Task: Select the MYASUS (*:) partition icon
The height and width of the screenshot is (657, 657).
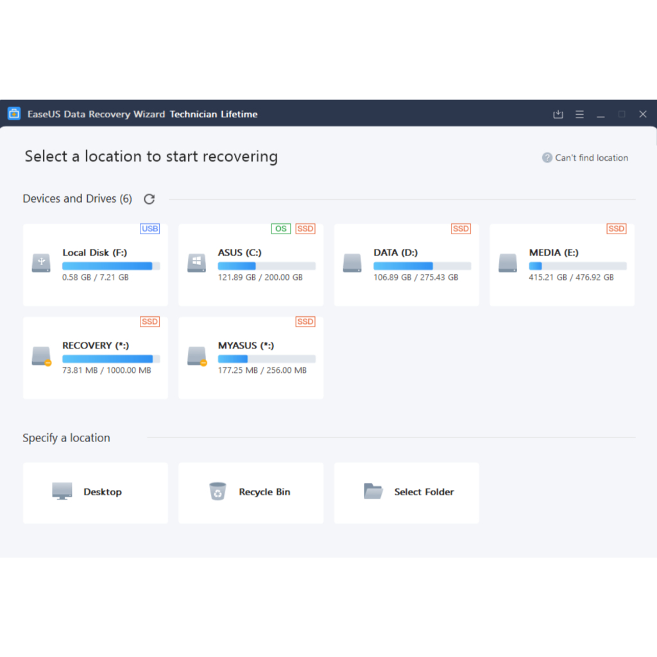Action: pyautogui.click(x=197, y=356)
